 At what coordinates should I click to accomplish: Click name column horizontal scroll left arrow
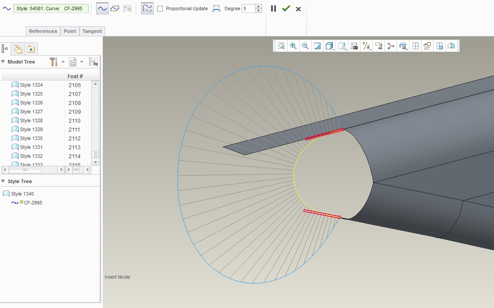pos(5,170)
